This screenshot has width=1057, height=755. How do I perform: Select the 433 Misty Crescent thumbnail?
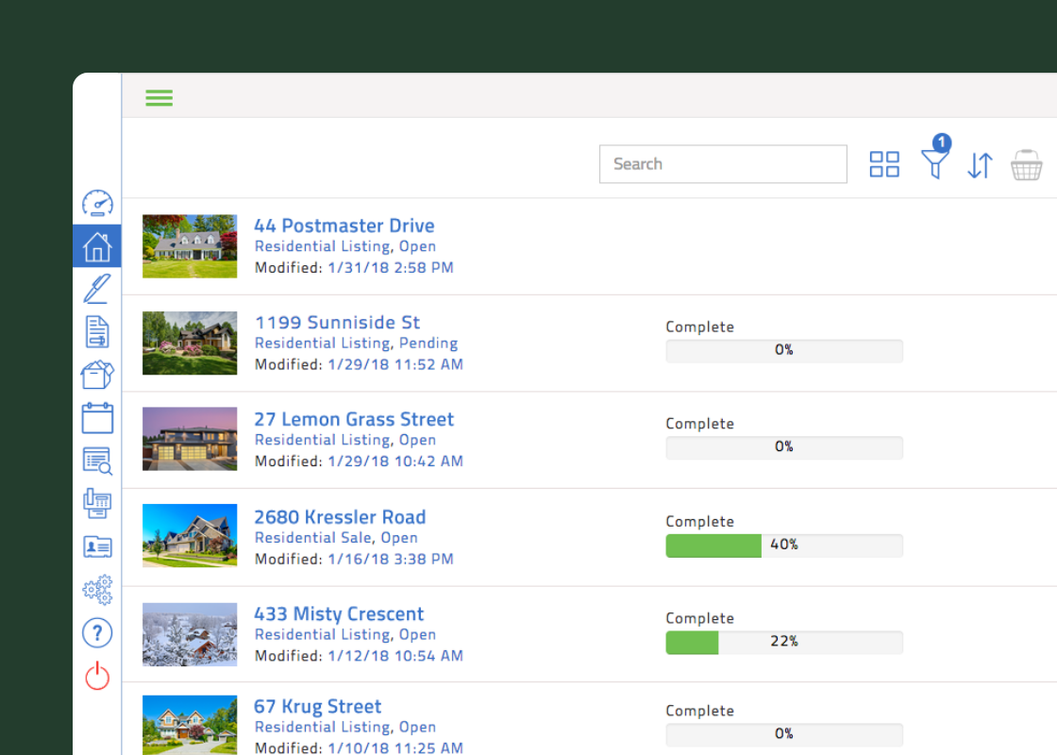(190, 634)
